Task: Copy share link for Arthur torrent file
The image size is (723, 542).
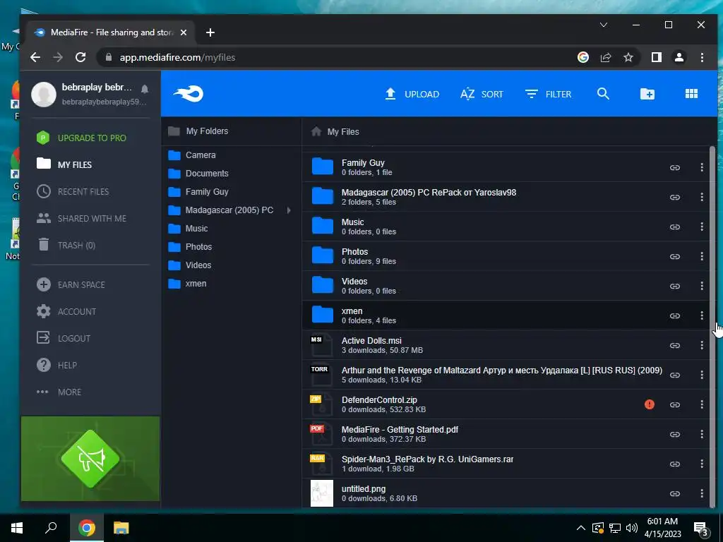Action: tap(675, 375)
